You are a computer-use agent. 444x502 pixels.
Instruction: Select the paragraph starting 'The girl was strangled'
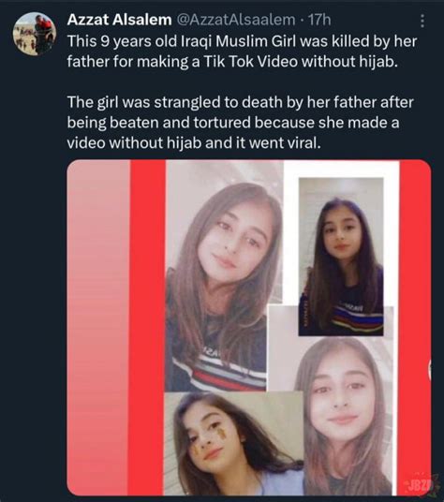(241, 123)
